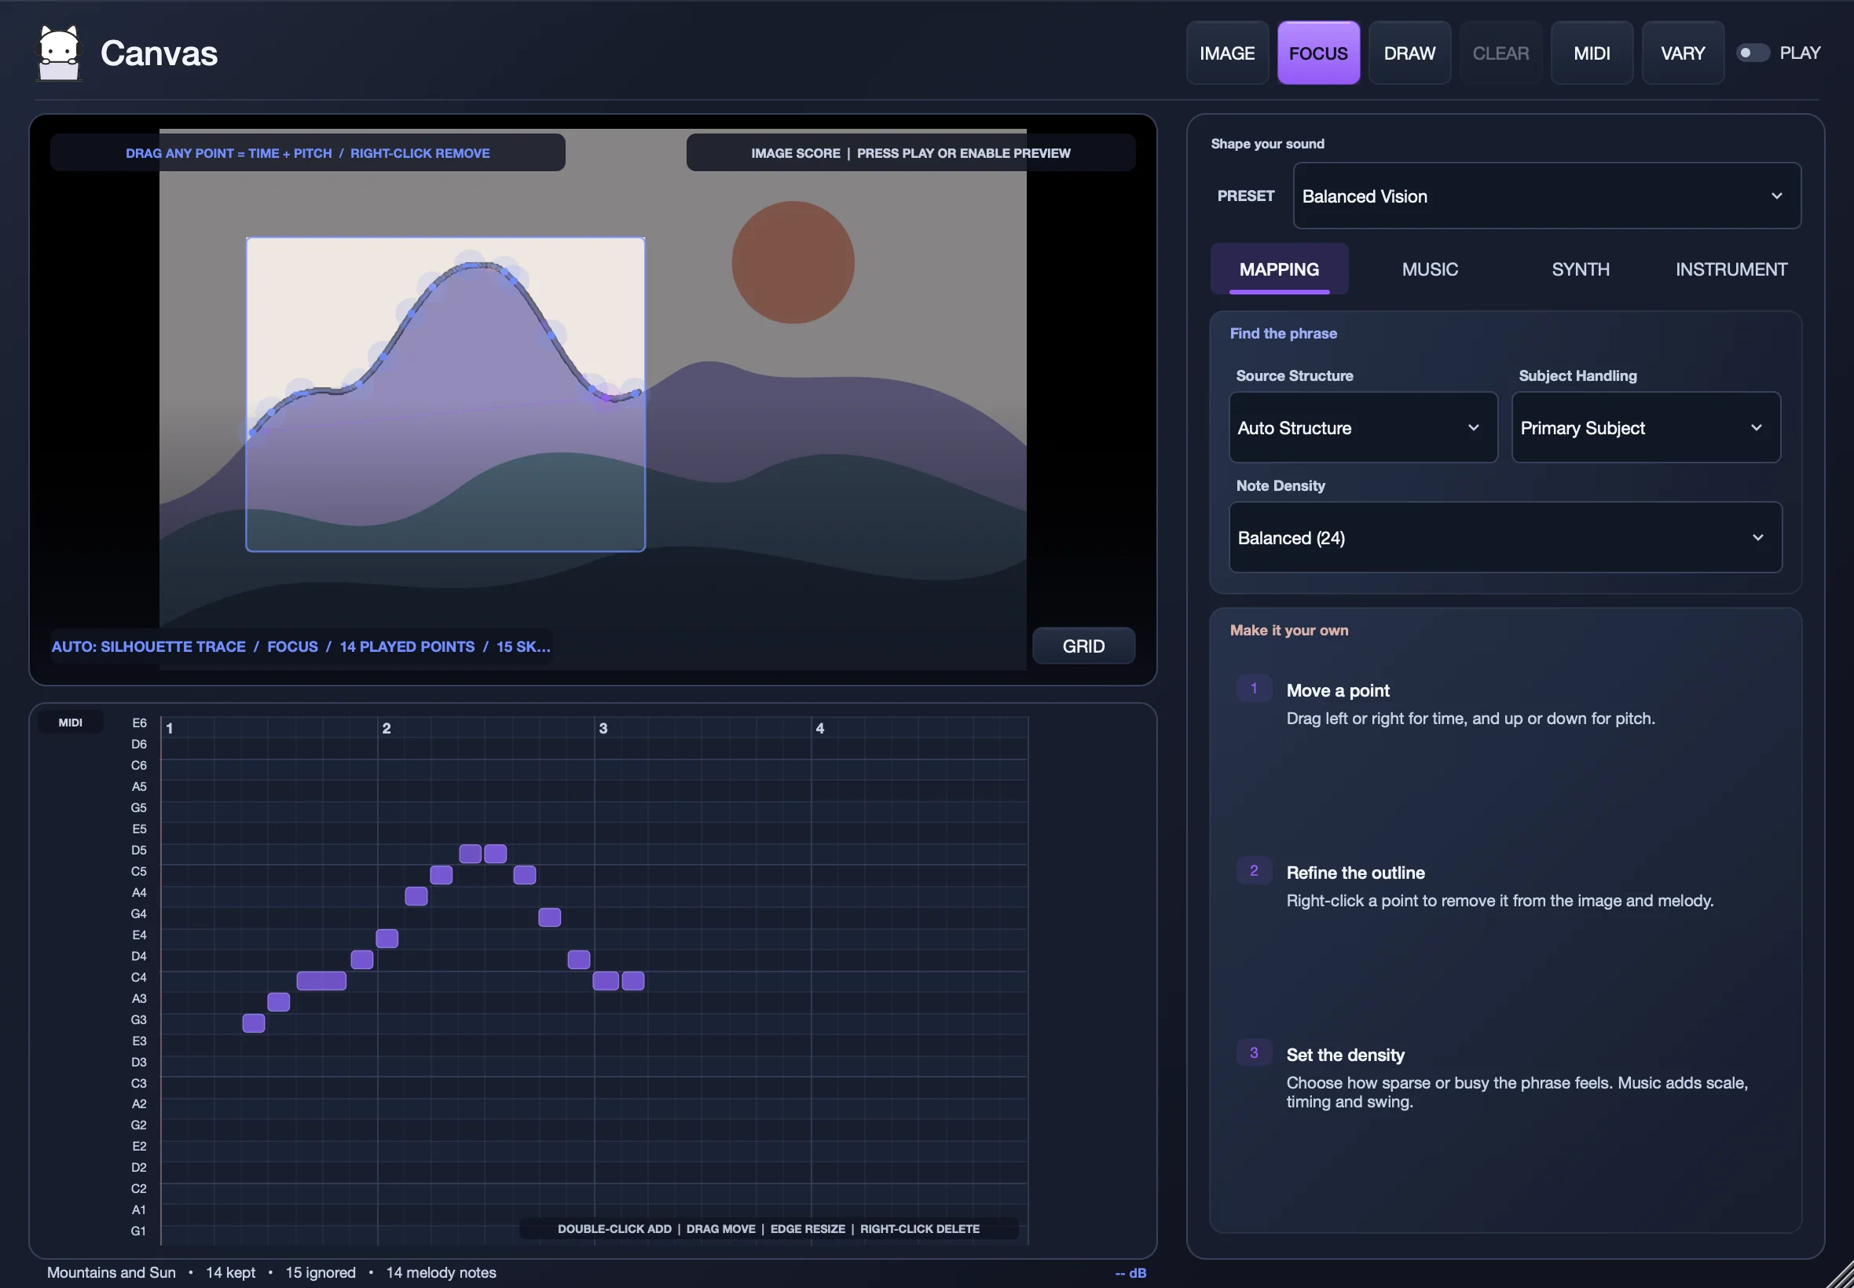
Task: Click the cat mascot logo icon
Action: coord(59,53)
